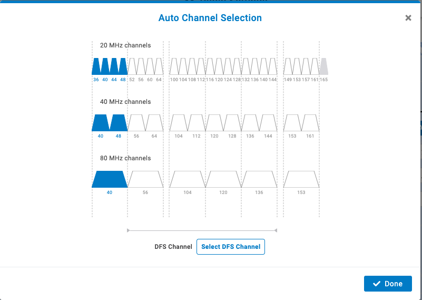Toggle 80 MHz channel 40

tap(110, 179)
